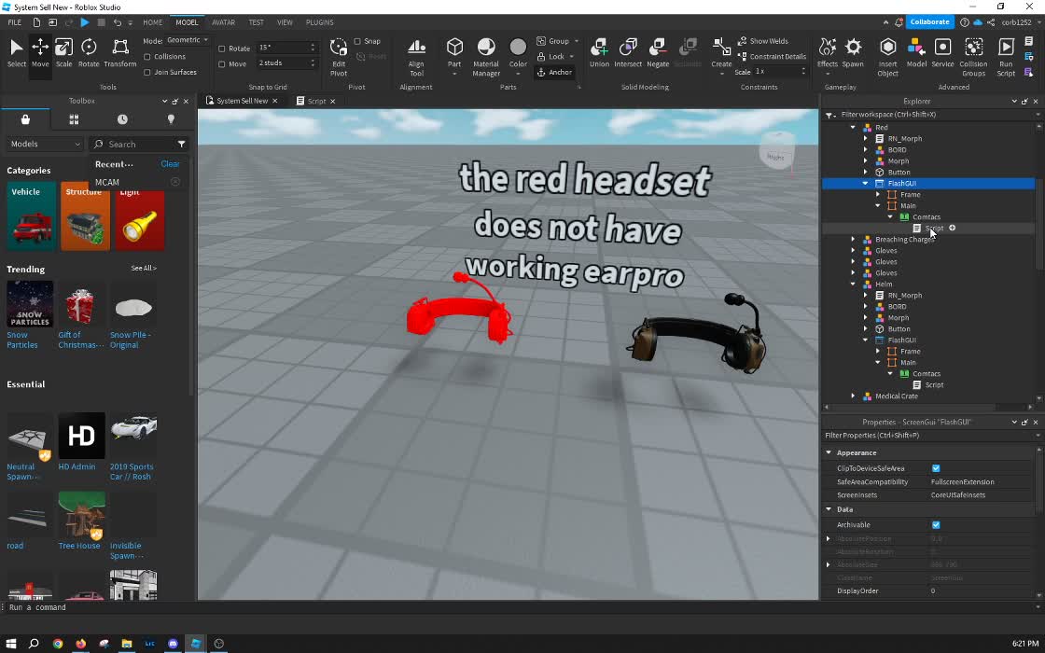Open the PLUGINS ribbon tab
The height and width of the screenshot is (653, 1045).
pyautogui.click(x=319, y=21)
